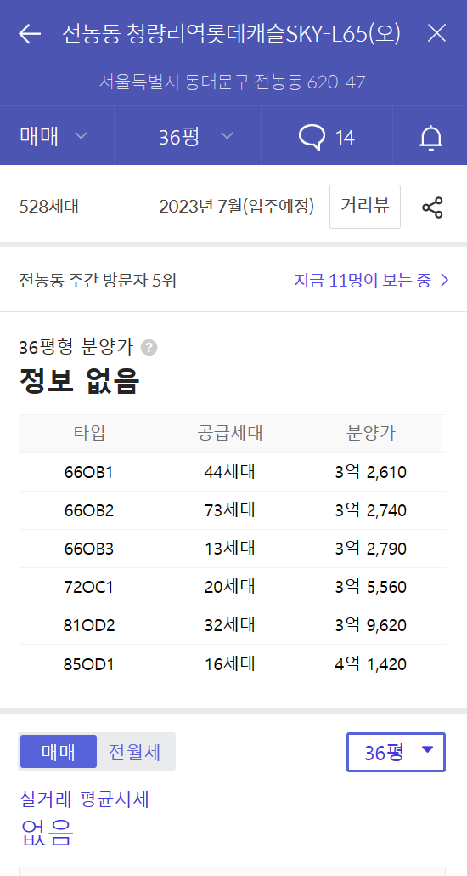
Task: Go back with the left arrow icon
Action: 30,34
